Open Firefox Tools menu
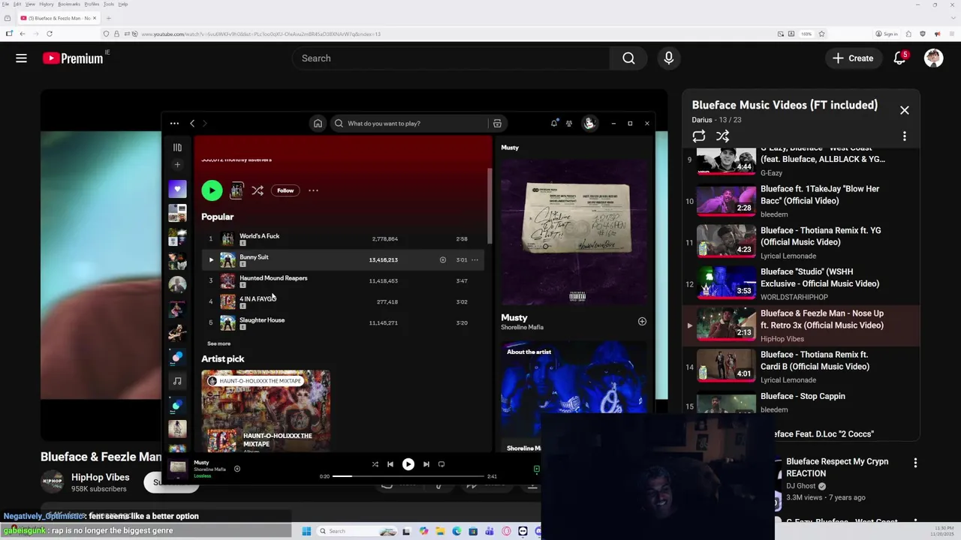The image size is (961, 540). [109, 4]
